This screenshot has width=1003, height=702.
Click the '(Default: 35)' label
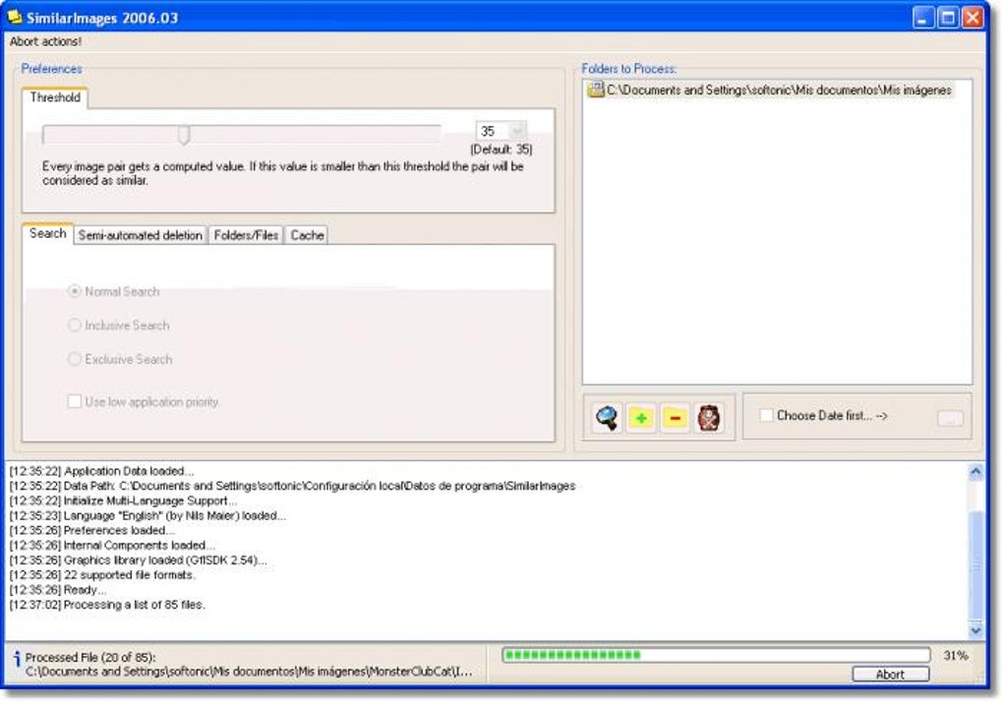501,149
